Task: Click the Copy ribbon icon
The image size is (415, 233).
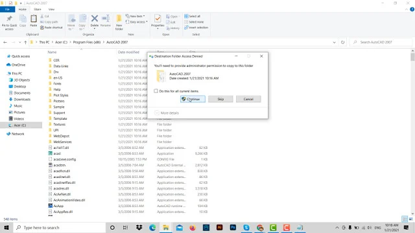Action: pyautogui.click(x=23, y=19)
